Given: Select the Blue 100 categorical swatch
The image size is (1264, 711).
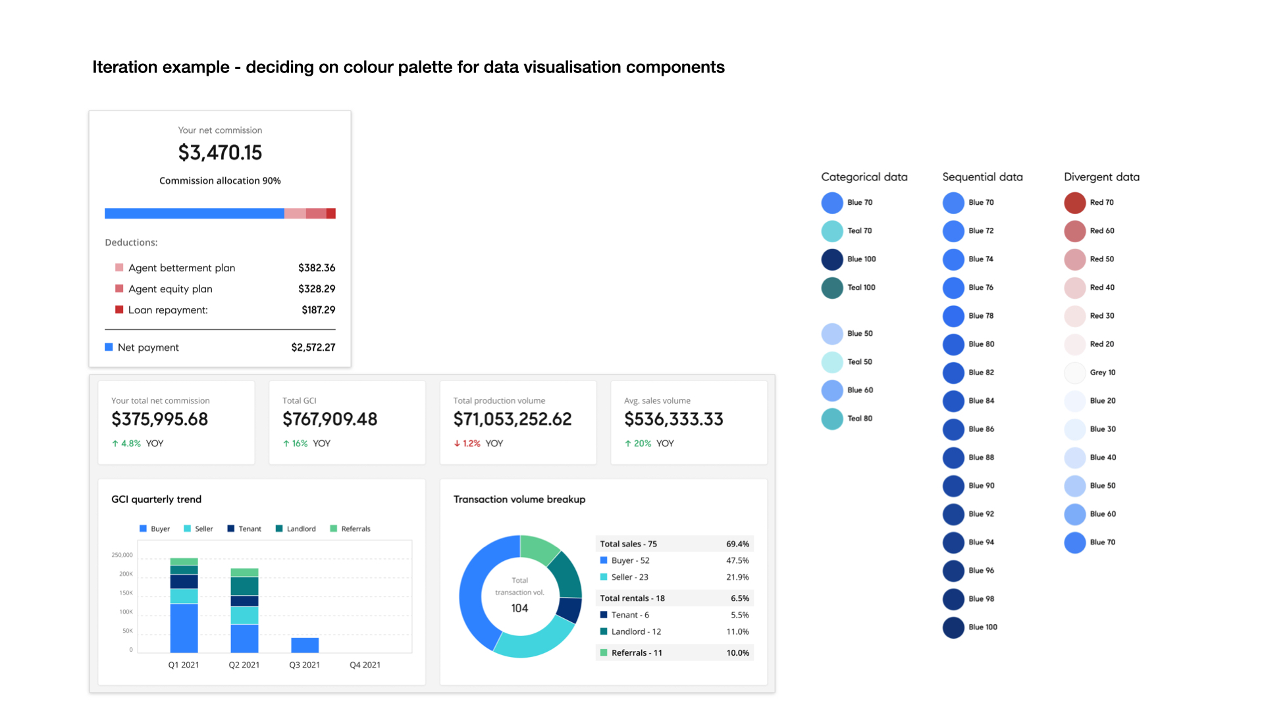Looking at the screenshot, I should pyautogui.click(x=832, y=259).
